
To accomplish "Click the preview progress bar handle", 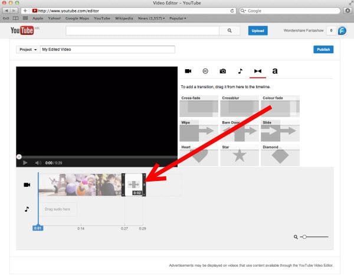I will [x=19, y=157].
